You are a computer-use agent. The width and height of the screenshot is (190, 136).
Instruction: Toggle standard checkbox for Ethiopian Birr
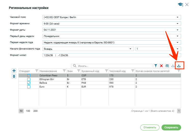click(x=29, y=79)
